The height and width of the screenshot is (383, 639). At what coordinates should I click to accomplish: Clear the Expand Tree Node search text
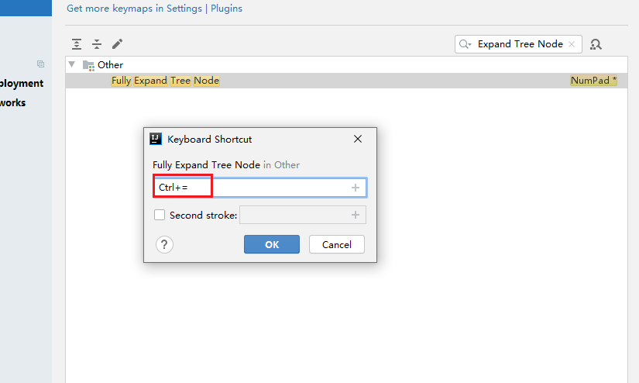pos(572,44)
